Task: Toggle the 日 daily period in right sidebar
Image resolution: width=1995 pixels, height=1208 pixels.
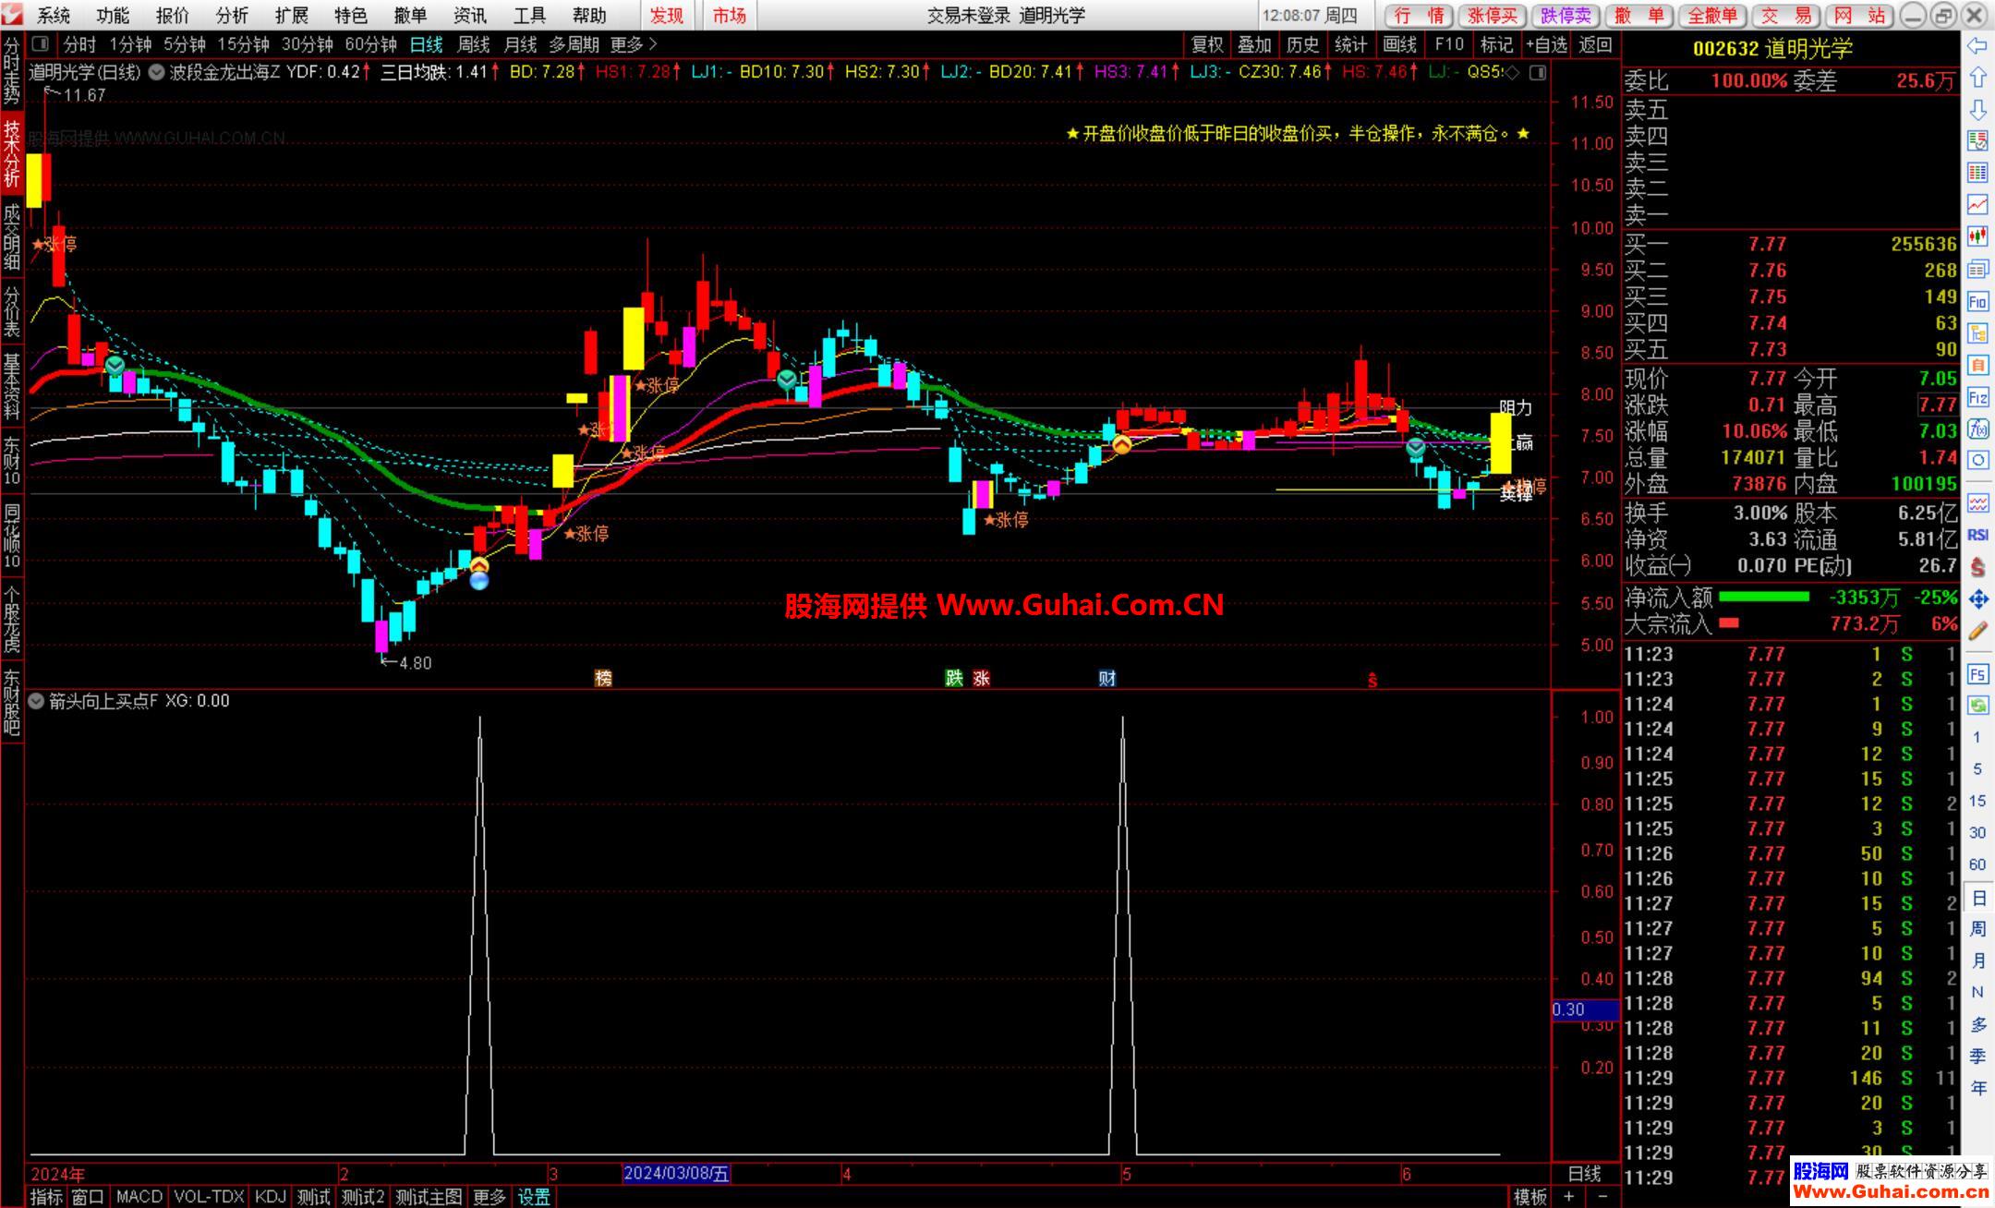Action: (1977, 897)
